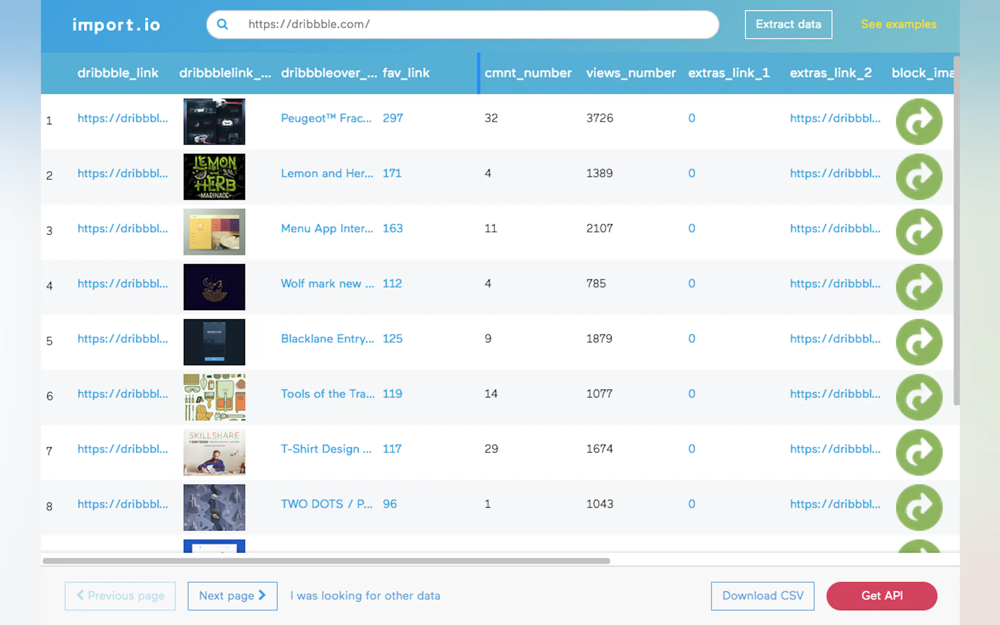Click 'I was looking for other data' link
This screenshot has height=625, width=1000.
[365, 595]
